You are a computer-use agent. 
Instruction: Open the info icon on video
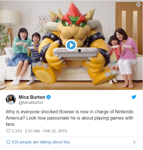(x=138, y=5)
